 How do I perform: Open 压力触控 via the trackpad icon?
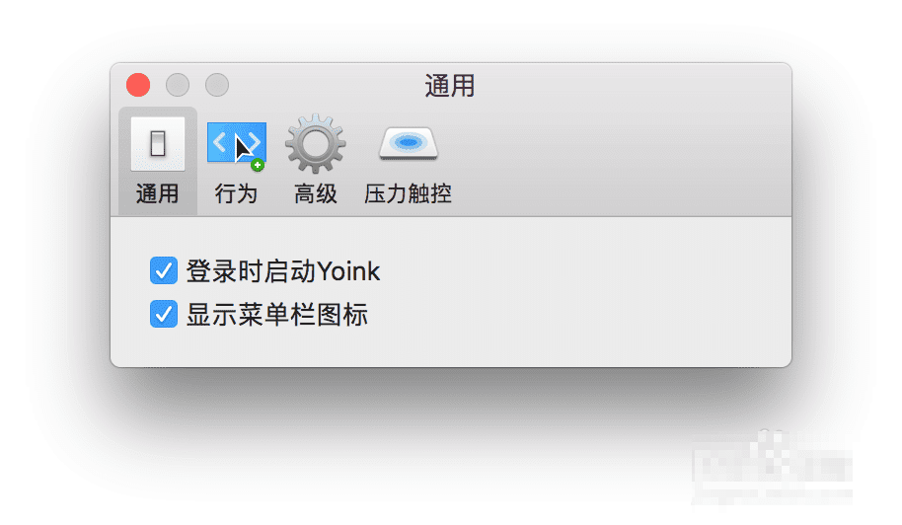tap(408, 144)
